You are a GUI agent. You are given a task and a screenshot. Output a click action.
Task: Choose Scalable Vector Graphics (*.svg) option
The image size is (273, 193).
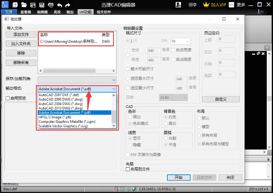click(74, 126)
